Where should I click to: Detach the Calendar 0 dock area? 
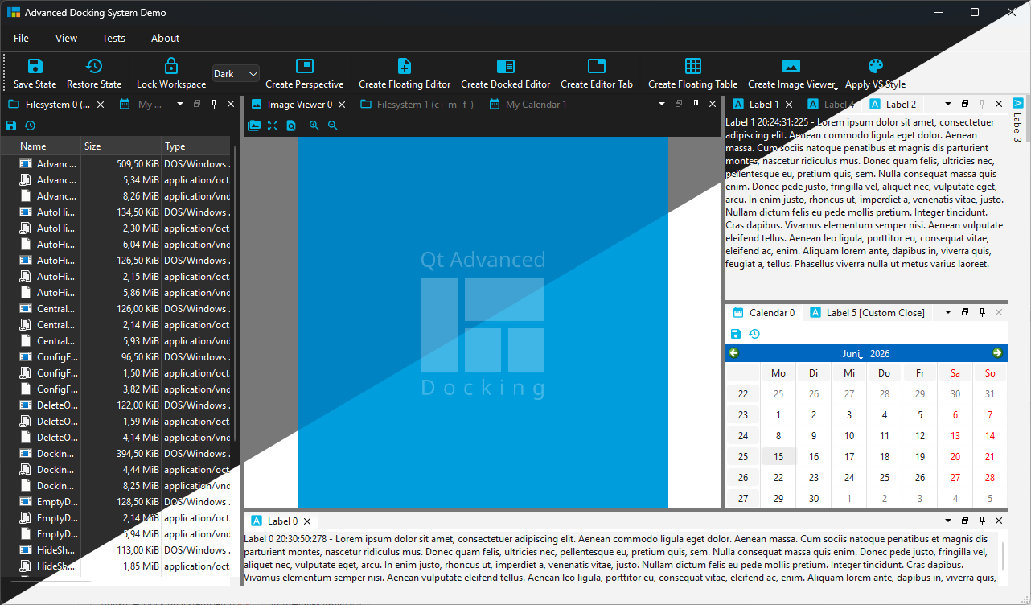[965, 312]
